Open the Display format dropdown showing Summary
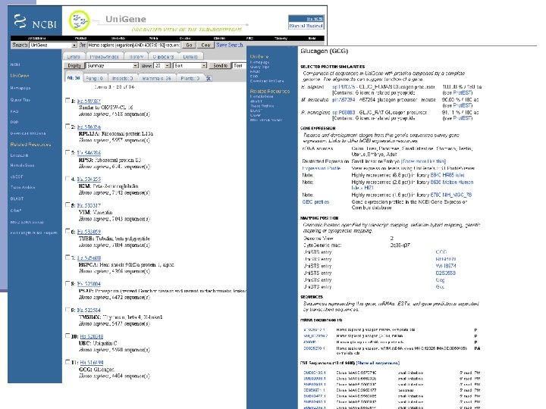Viewport: 546px width, 409px height. (111, 65)
